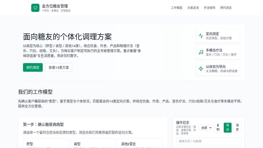Image resolution: width=263 pixels, height=148 pixels.
Task: Click the lightning icon beside 以体验为导向
Action: 201,69
